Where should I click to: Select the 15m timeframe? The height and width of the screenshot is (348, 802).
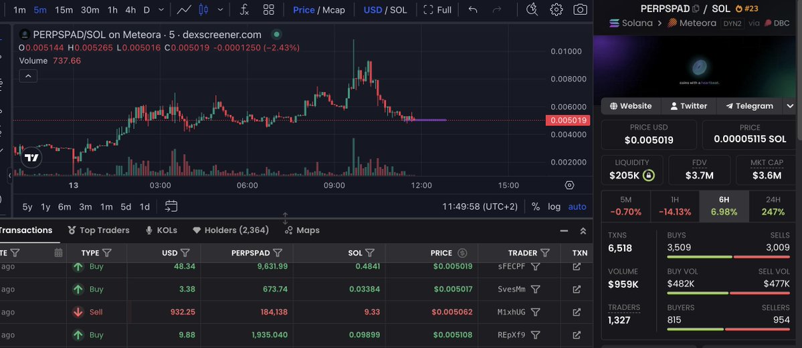click(x=64, y=10)
